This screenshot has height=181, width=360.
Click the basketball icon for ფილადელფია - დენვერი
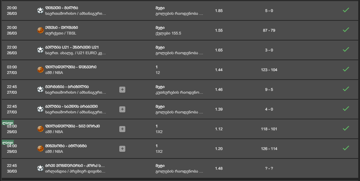[x=40, y=70]
